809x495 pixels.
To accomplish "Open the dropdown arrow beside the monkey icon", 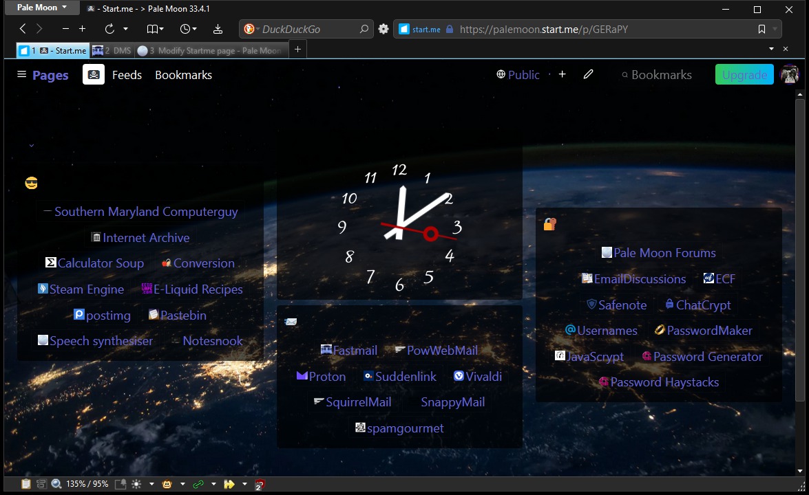I will (182, 484).
